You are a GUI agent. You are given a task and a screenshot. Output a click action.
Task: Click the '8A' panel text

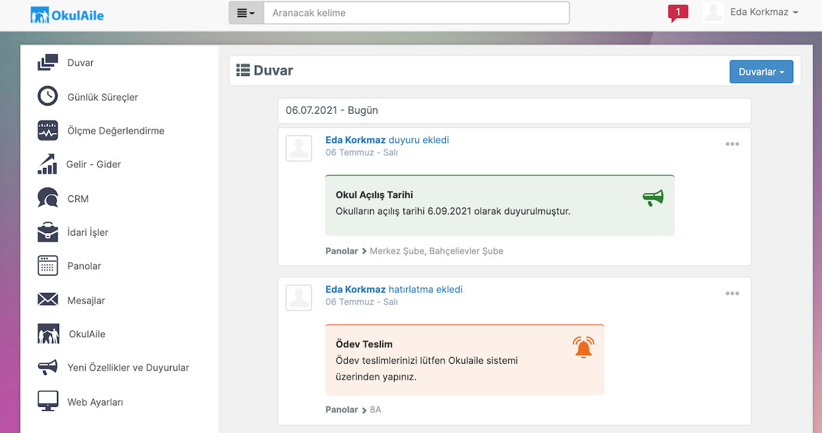[375, 410]
